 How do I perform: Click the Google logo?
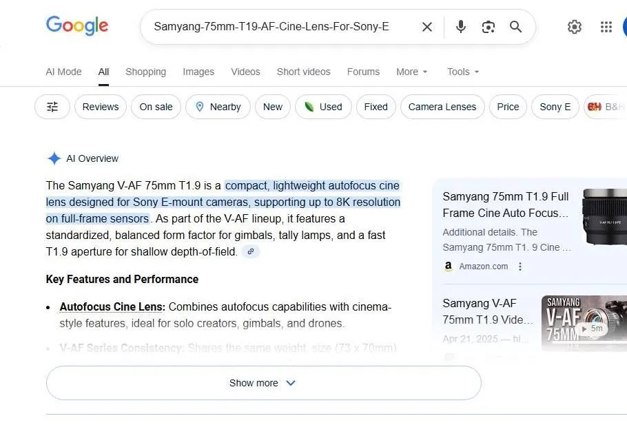77,26
